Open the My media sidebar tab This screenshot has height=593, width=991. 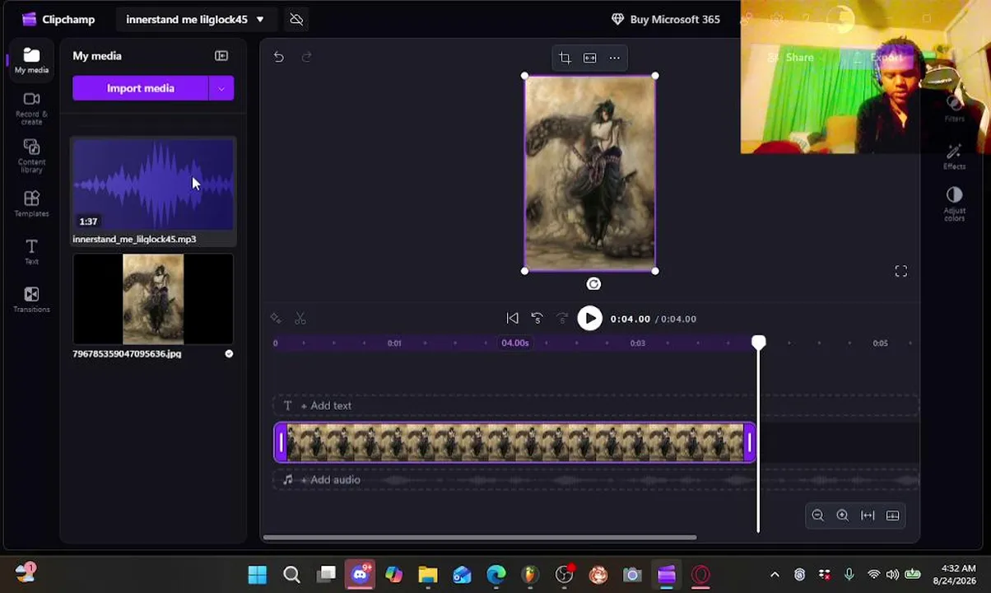(31, 61)
